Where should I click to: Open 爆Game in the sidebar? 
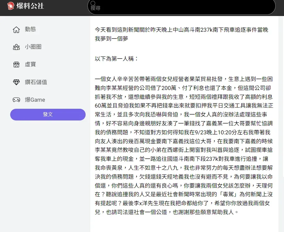(35, 100)
